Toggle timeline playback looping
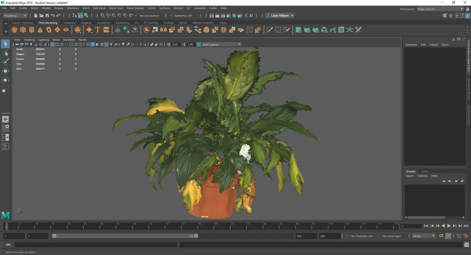This screenshot has height=255, width=471. tap(441, 236)
